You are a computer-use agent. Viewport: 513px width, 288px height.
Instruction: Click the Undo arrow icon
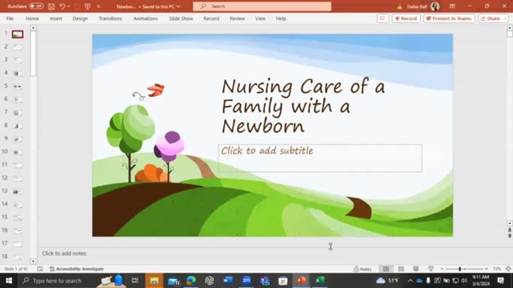(62, 6)
